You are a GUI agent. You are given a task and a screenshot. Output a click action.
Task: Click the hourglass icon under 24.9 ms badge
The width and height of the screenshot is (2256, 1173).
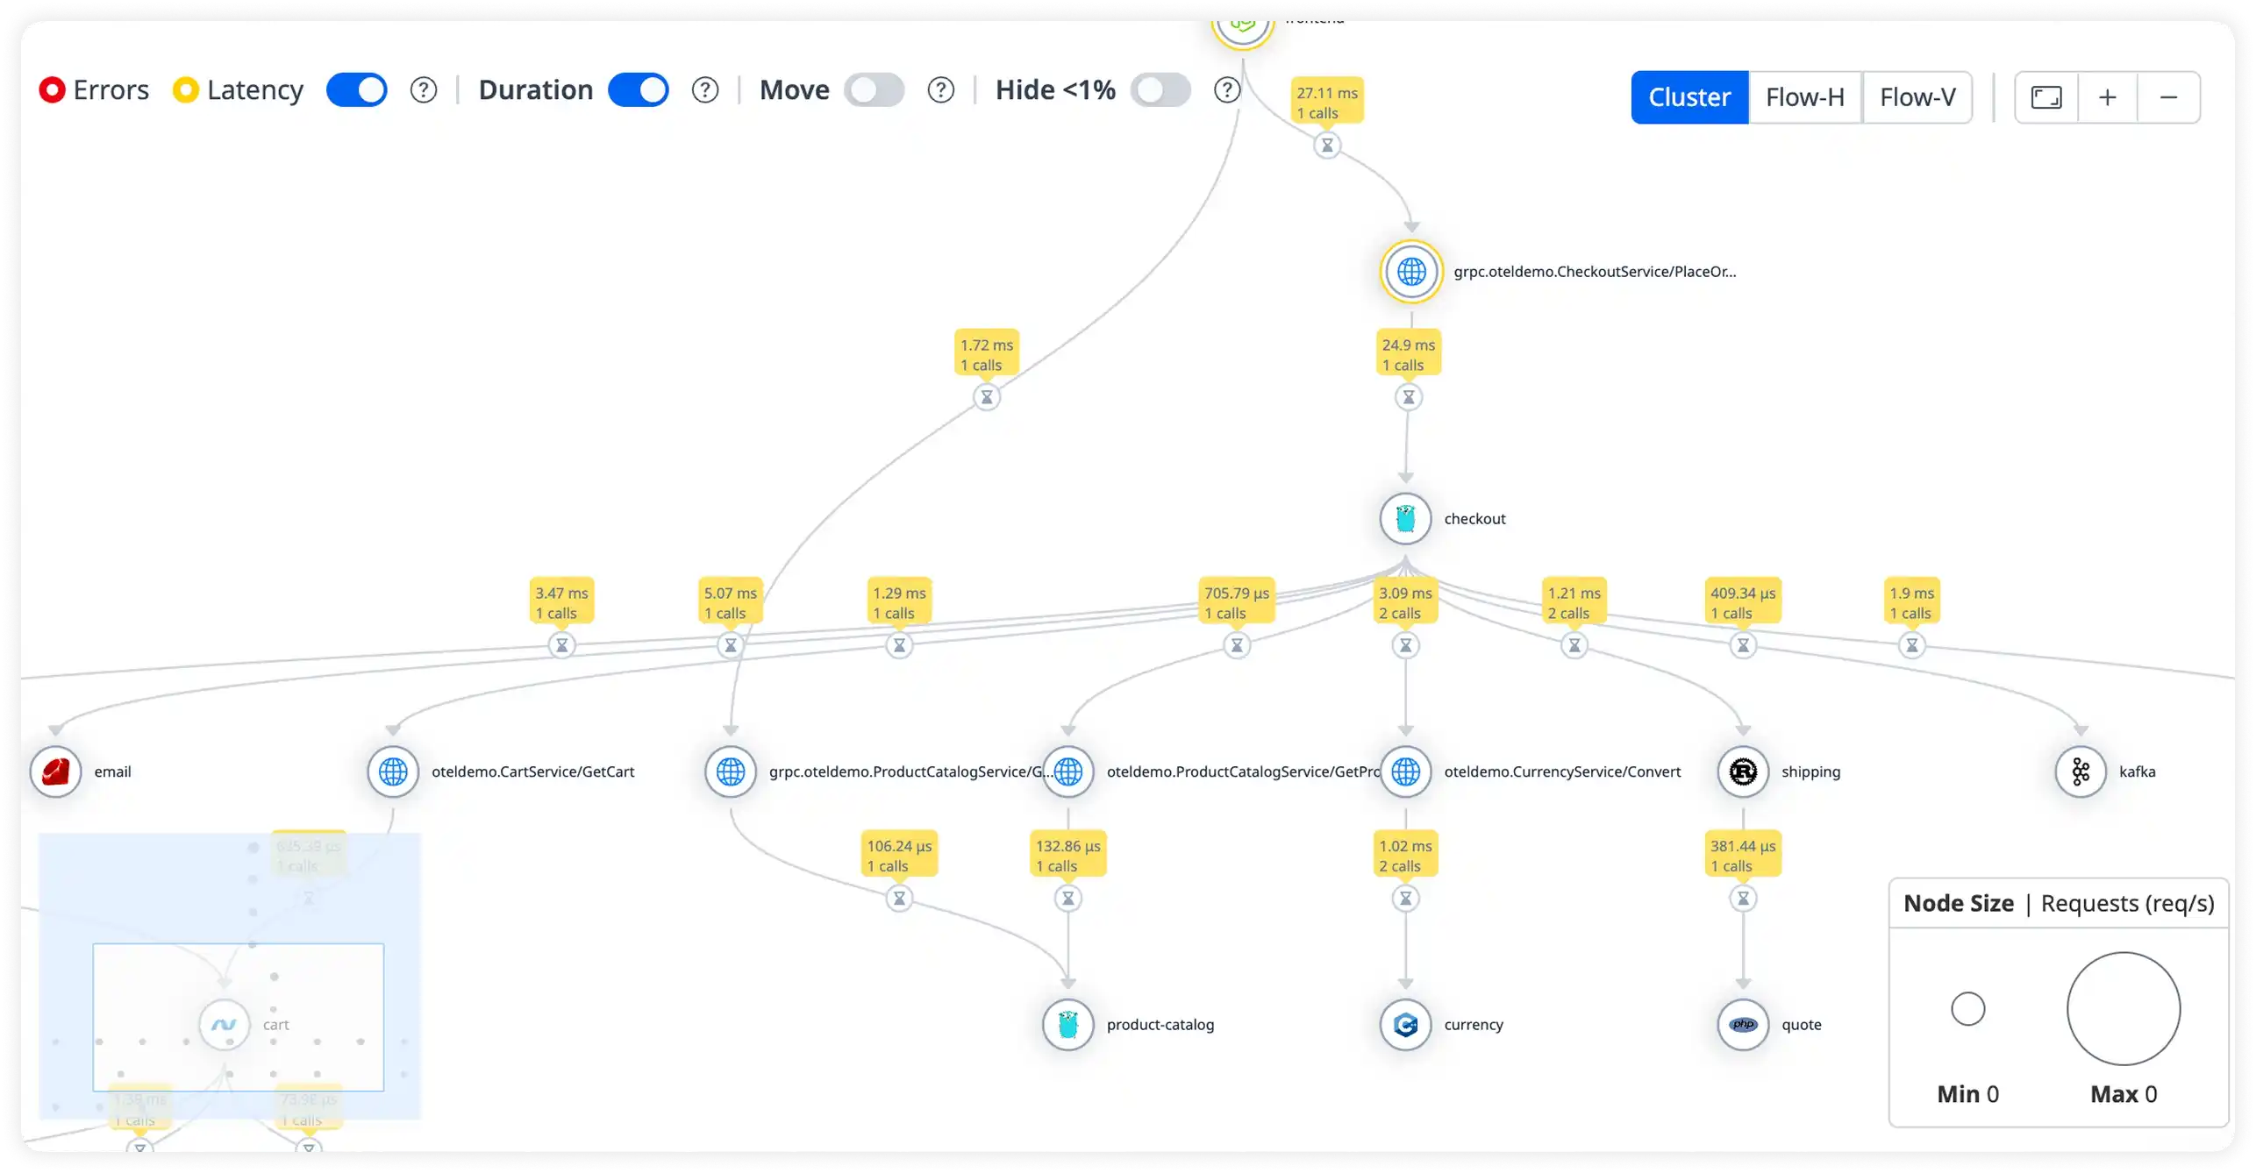coord(1408,396)
